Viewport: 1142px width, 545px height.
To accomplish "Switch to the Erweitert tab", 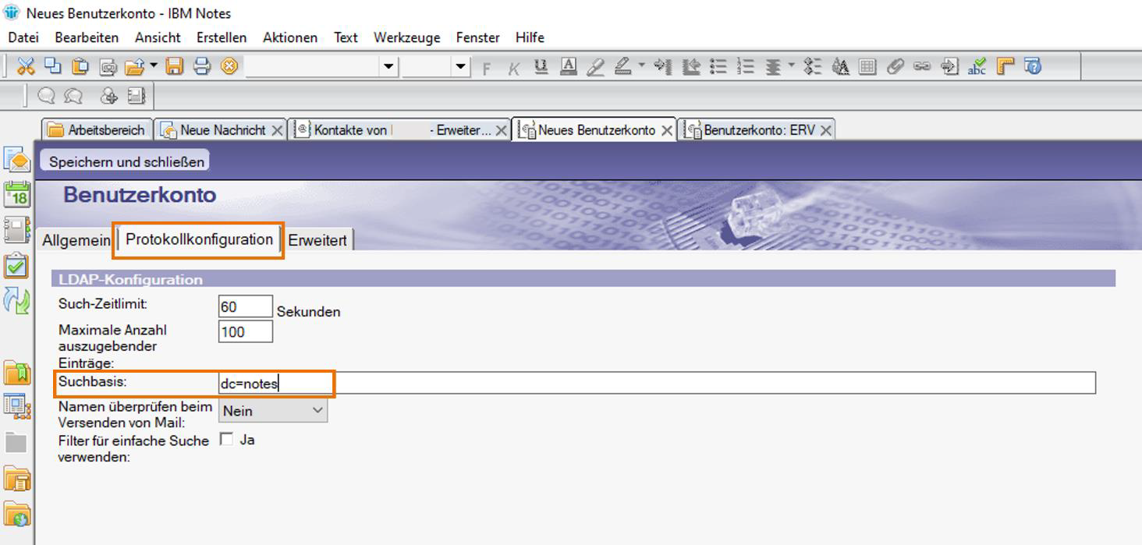I will [x=317, y=240].
